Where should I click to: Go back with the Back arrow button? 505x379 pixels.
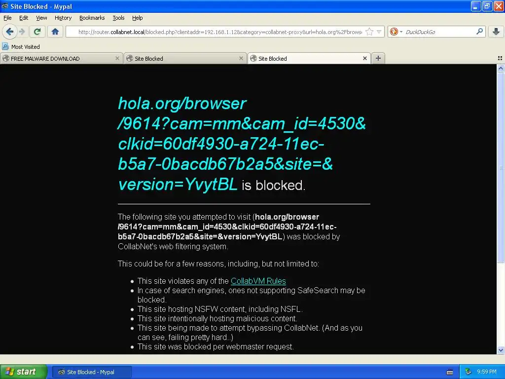(x=10, y=32)
